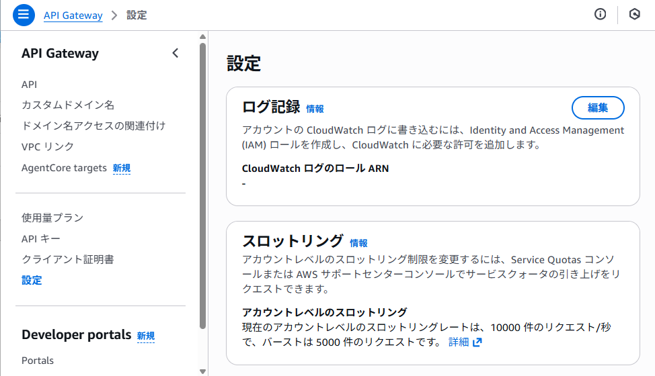This screenshot has width=655, height=376.
Task: Open VPC リンク in side navigation
Action: pos(48,147)
